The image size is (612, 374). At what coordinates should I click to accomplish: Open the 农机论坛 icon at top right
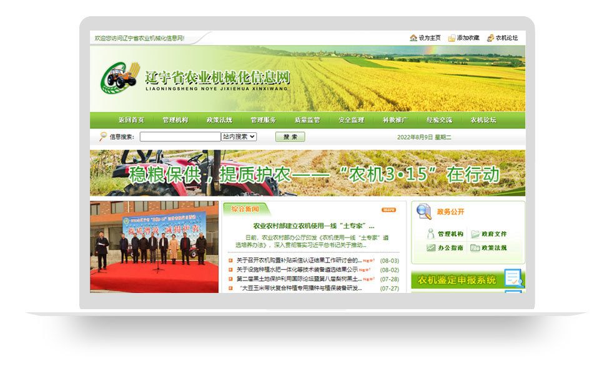coord(490,38)
